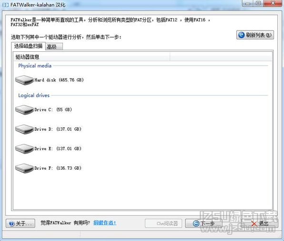
Task: Click the Drive E: disk icon
Action: [x=24, y=149]
